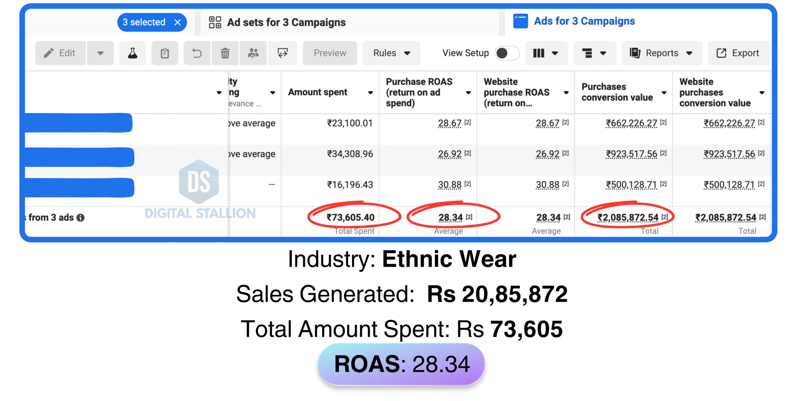Viewport: 803px width, 401px height.
Task: Click the undo arrow icon
Action: pos(197,53)
